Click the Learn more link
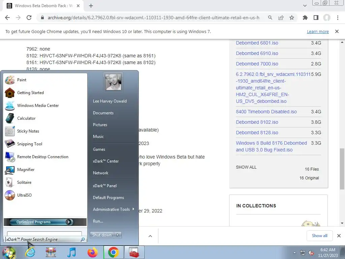Viewport: 345px width, 259px height. (318, 32)
